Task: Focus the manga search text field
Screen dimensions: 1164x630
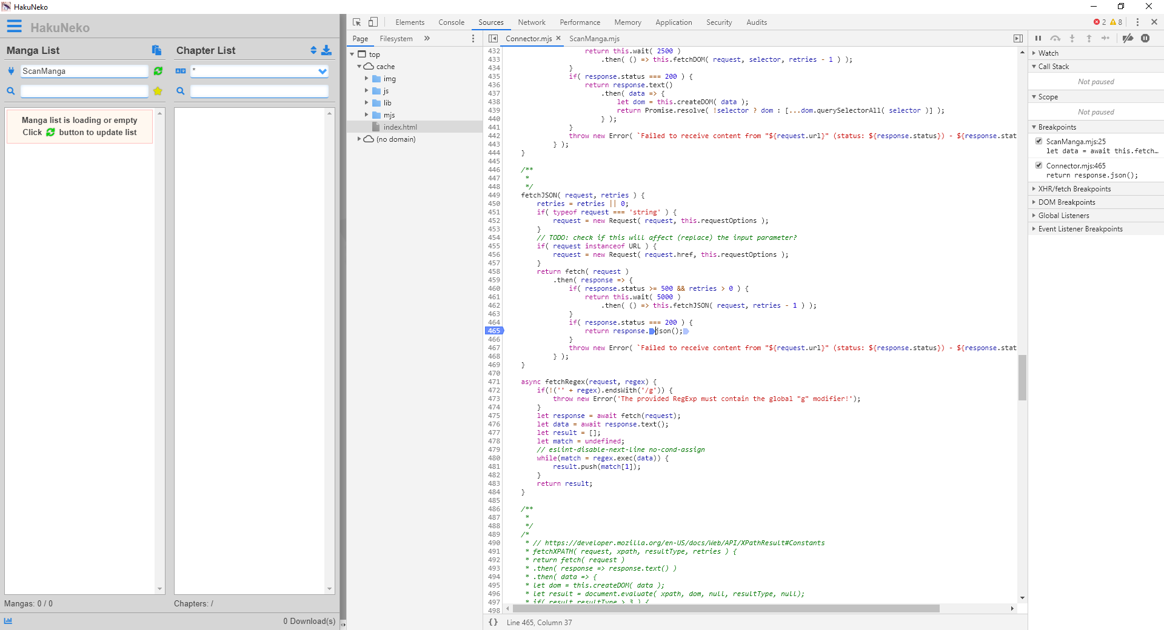Action: 84,91
